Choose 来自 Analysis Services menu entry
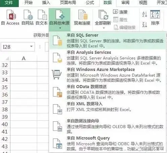The width and height of the screenshot is (167, 153). pos(107,58)
